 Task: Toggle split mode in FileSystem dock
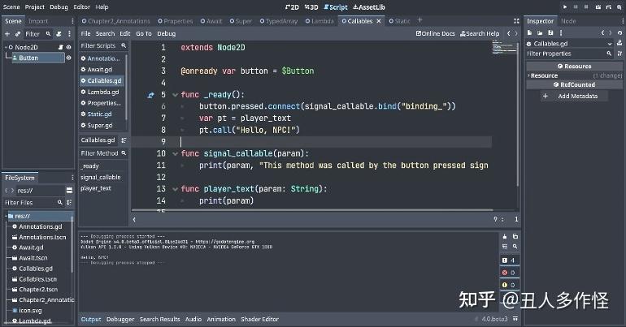tap(69, 190)
